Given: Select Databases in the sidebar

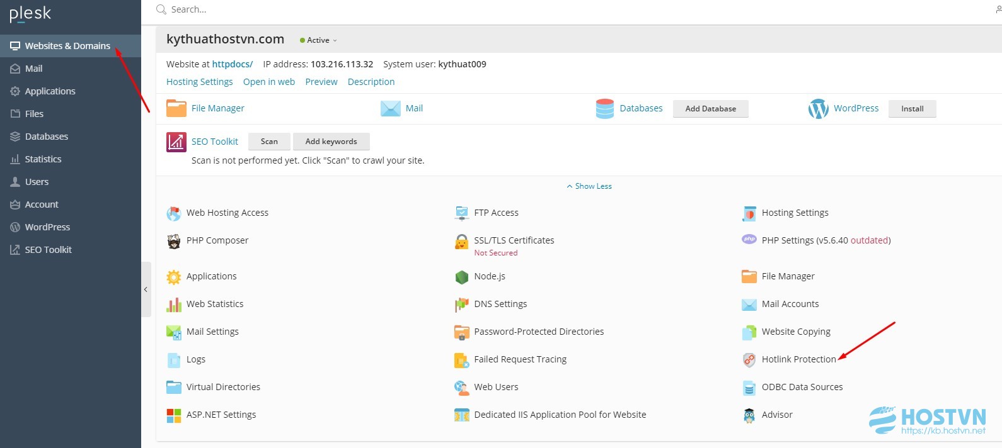Looking at the screenshot, I should tap(71, 137).
